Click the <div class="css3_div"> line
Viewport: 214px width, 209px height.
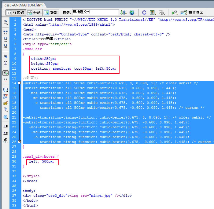click(x=77, y=196)
